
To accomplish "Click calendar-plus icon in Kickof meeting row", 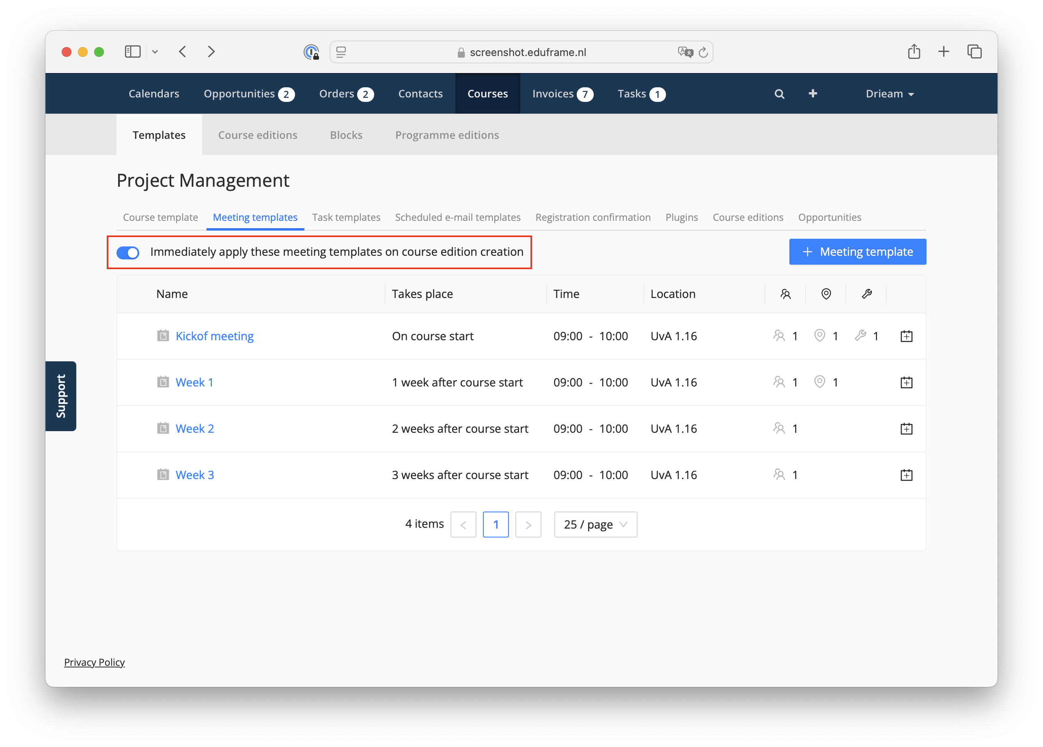I will pyautogui.click(x=906, y=336).
